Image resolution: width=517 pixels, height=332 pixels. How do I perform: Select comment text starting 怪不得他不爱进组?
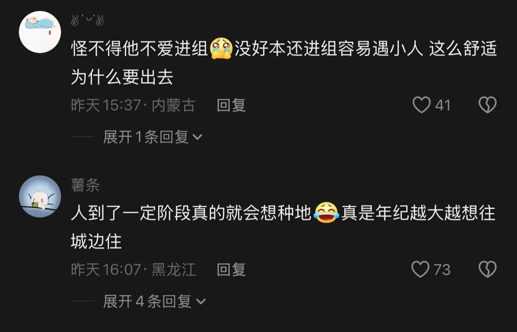284,63
